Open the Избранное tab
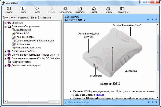 [x=45, y=18]
